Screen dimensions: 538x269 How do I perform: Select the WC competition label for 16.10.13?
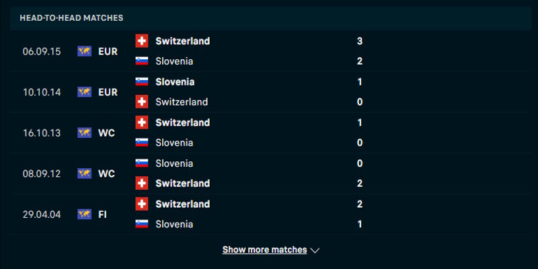[x=106, y=132]
